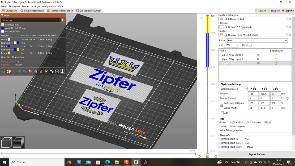Open Generic PLA filament dropdown
Image resolution: width=295 pixels, height=166 pixels.
[x=253, y=27]
